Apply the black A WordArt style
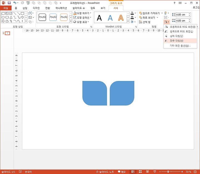 pos(99,17)
